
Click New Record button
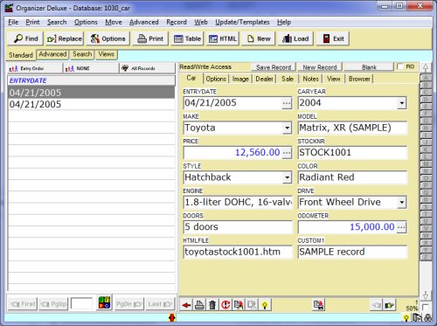click(x=320, y=67)
